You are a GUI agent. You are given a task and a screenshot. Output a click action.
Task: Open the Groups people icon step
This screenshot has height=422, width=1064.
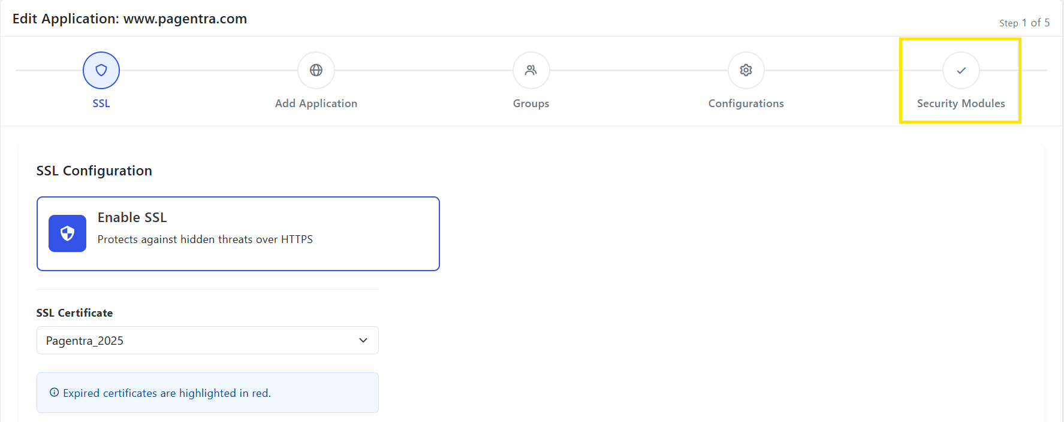[x=531, y=70]
